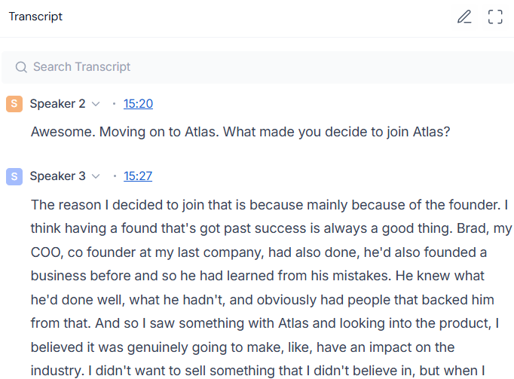Expand transcript to fullscreen
The image size is (514, 379).
click(x=495, y=17)
